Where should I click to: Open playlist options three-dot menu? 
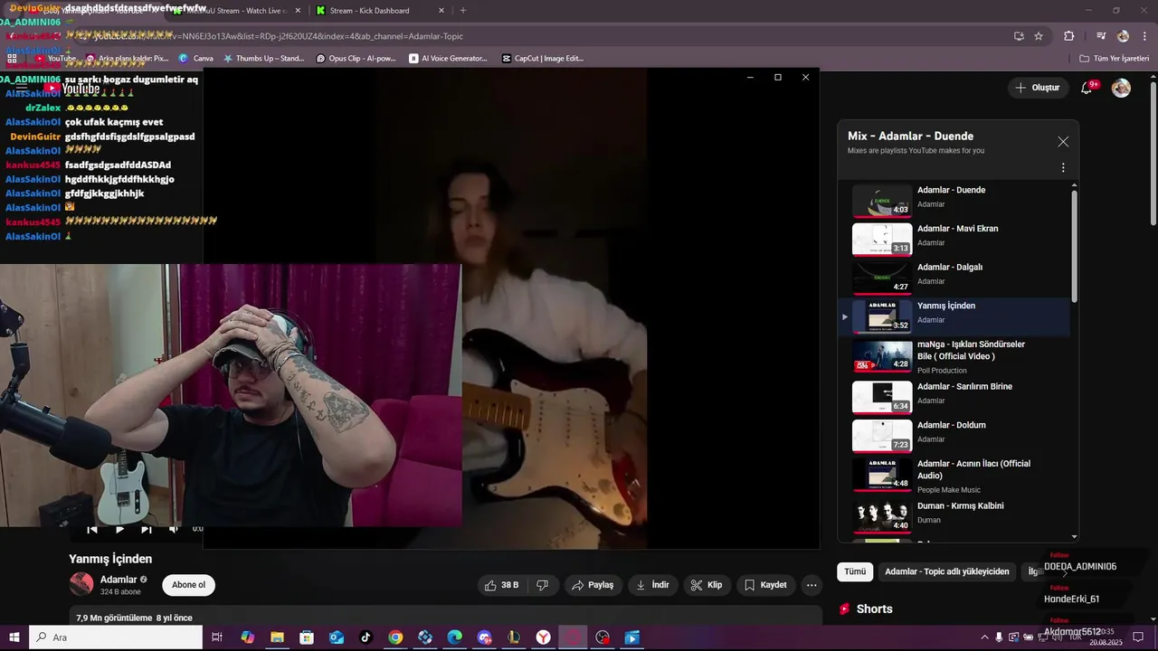(x=1063, y=167)
